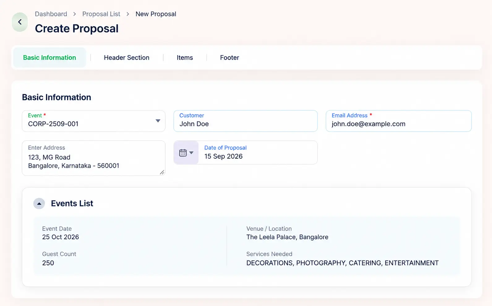
Task: Click the Guest Count value 250
Action: pos(48,263)
